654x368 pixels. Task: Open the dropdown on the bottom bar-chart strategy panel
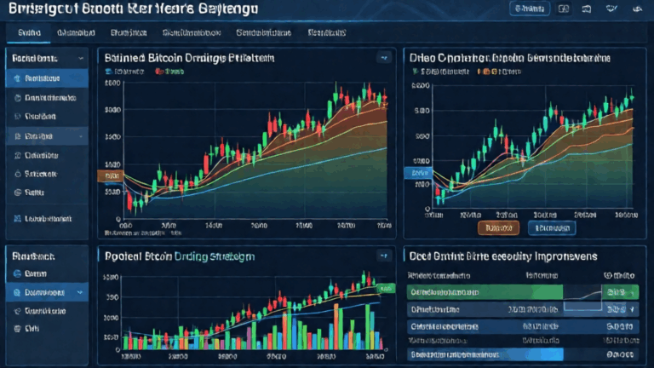(x=382, y=255)
